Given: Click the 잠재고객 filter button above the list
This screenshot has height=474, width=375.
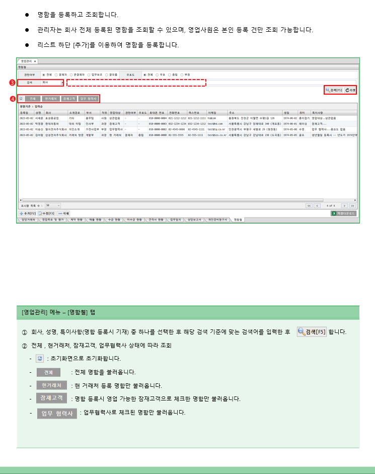Looking at the screenshot, I should click(69, 99).
